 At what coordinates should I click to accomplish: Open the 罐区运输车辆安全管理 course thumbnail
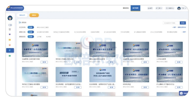click(102, 49)
